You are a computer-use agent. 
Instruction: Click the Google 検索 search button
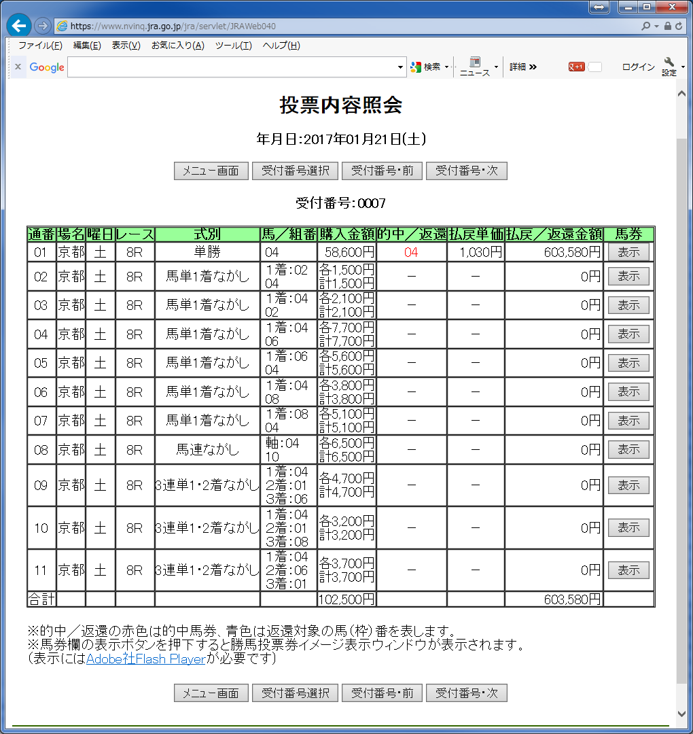click(425, 67)
